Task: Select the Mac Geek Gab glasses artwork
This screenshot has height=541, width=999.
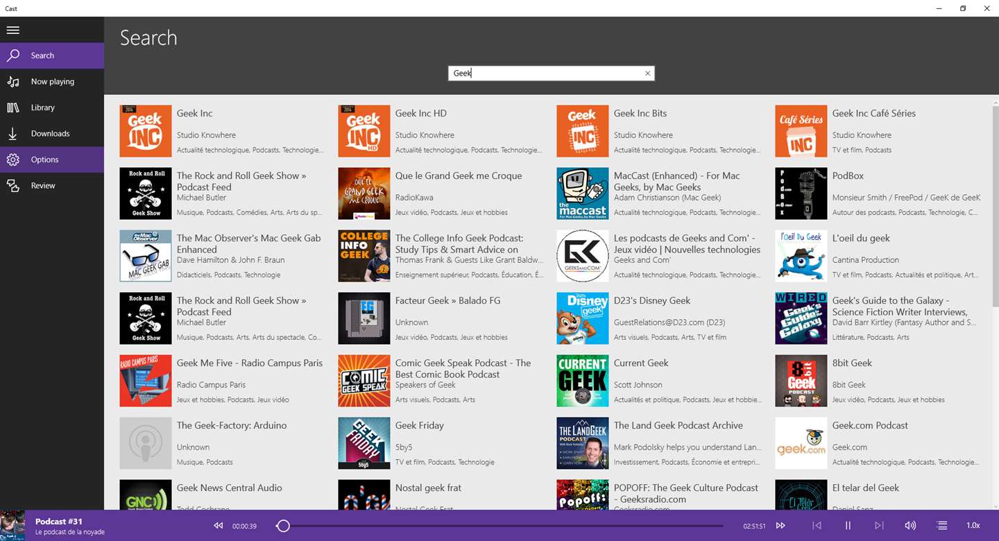Action: pos(146,256)
